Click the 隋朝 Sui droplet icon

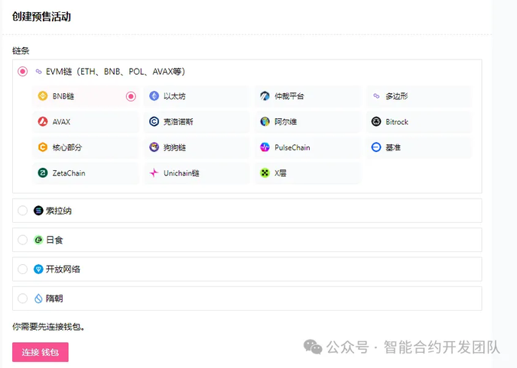pos(38,299)
